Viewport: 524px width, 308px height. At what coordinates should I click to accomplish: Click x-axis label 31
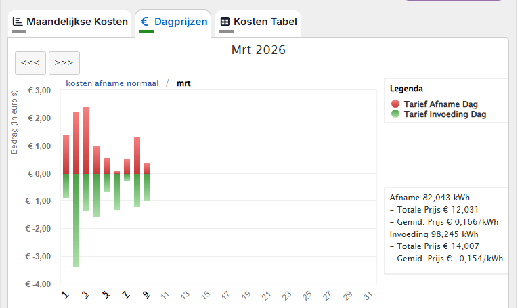368,296
